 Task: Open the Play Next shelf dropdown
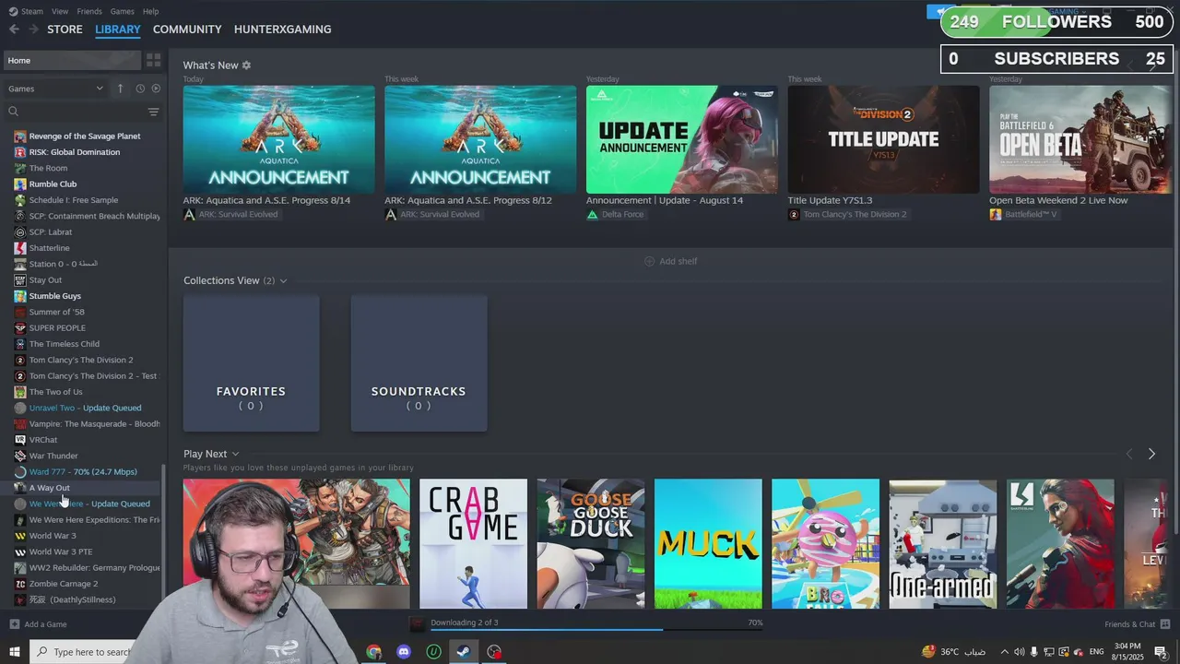tap(235, 454)
